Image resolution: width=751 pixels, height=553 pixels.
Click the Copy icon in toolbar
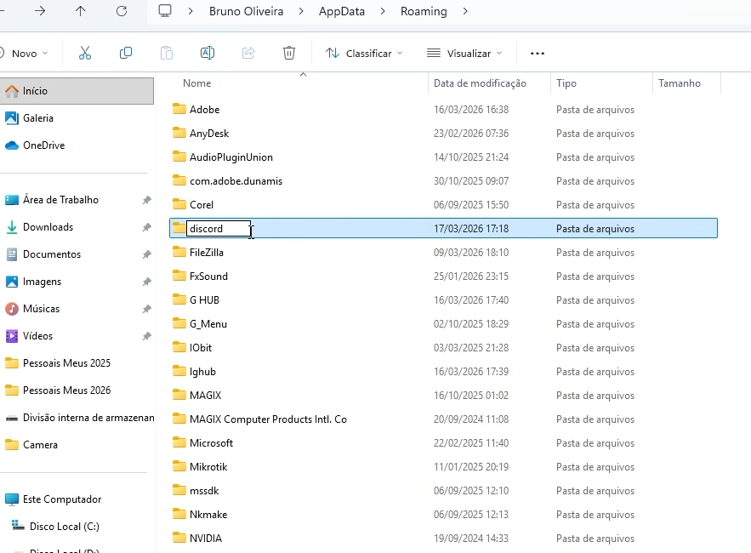pyautogui.click(x=126, y=54)
